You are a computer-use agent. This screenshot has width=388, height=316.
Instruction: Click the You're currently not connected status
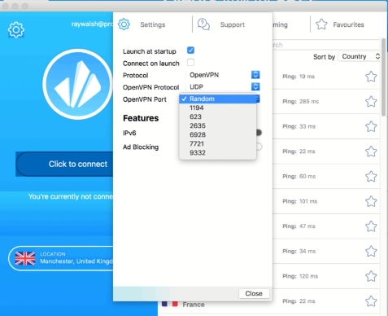[71, 196]
